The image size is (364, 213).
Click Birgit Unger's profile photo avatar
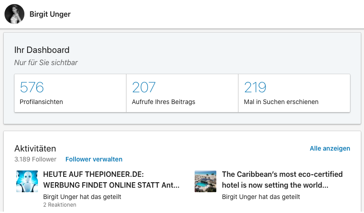[14, 14]
